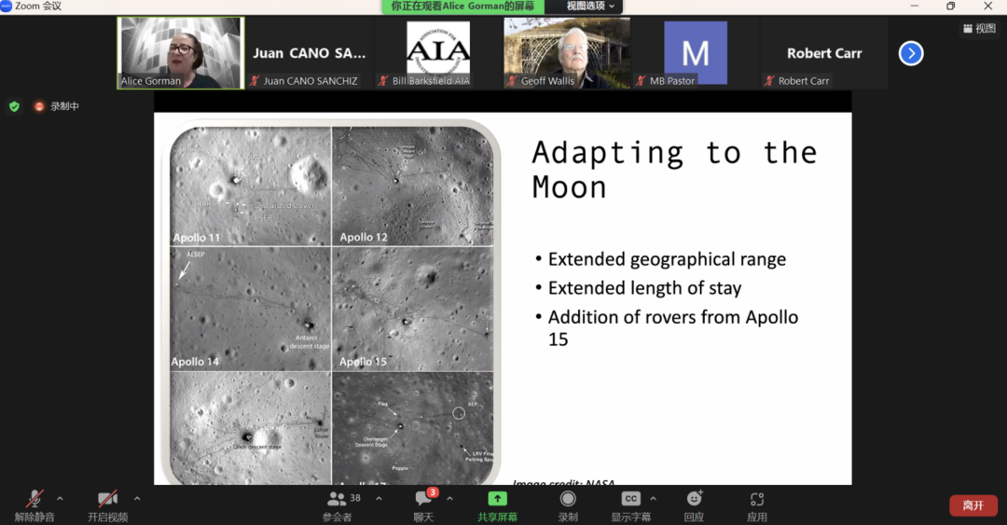Screen dimensions: 1007x525
Task: Open participants panel 参会者
Action: [x=343, y=505]
